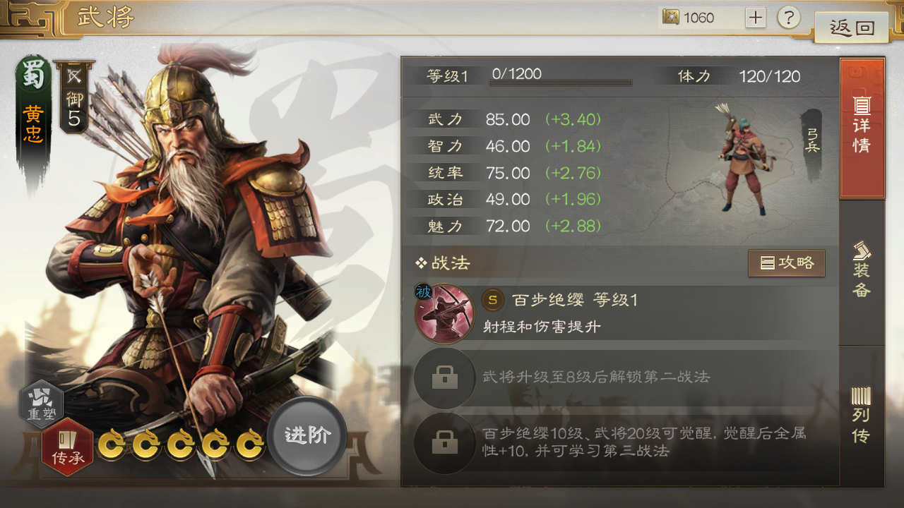
Task: Click the plus icon beside 1060 currency
Action: tap(755, 18)
